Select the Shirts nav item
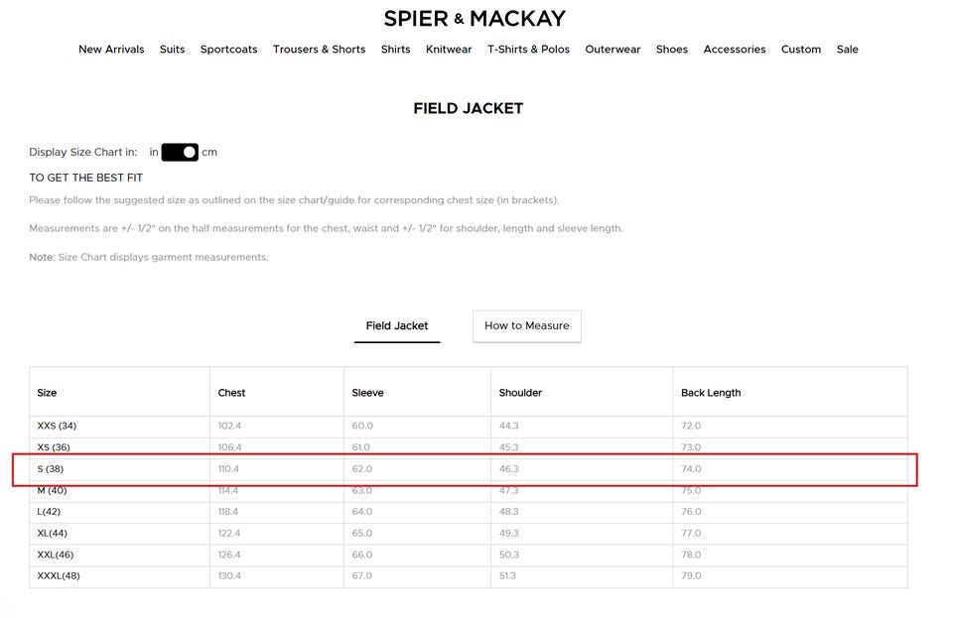Image resolution: width=953 pixels, height=618 pixels. pos(396,50)
